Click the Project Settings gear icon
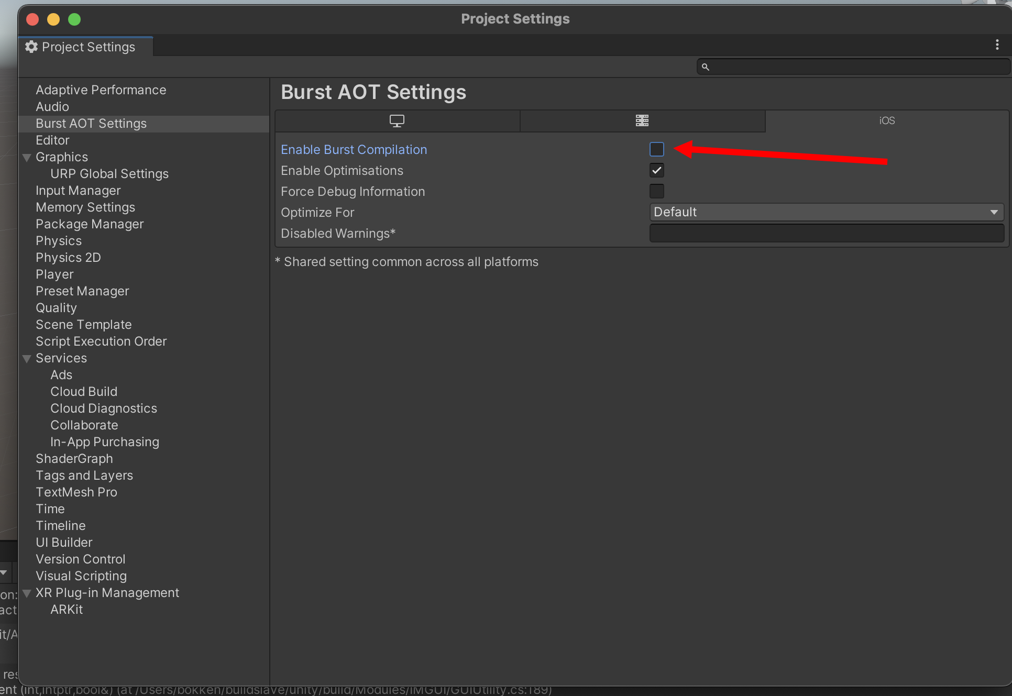Screen dimensions: 1012x696 (31, 47)
